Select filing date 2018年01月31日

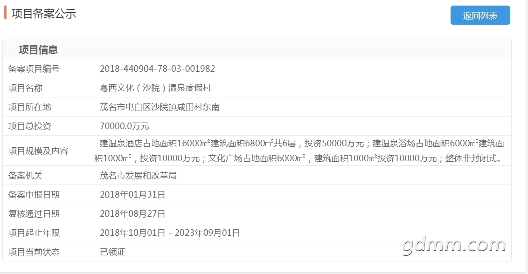pyautogui.click(x=132, y=195)
